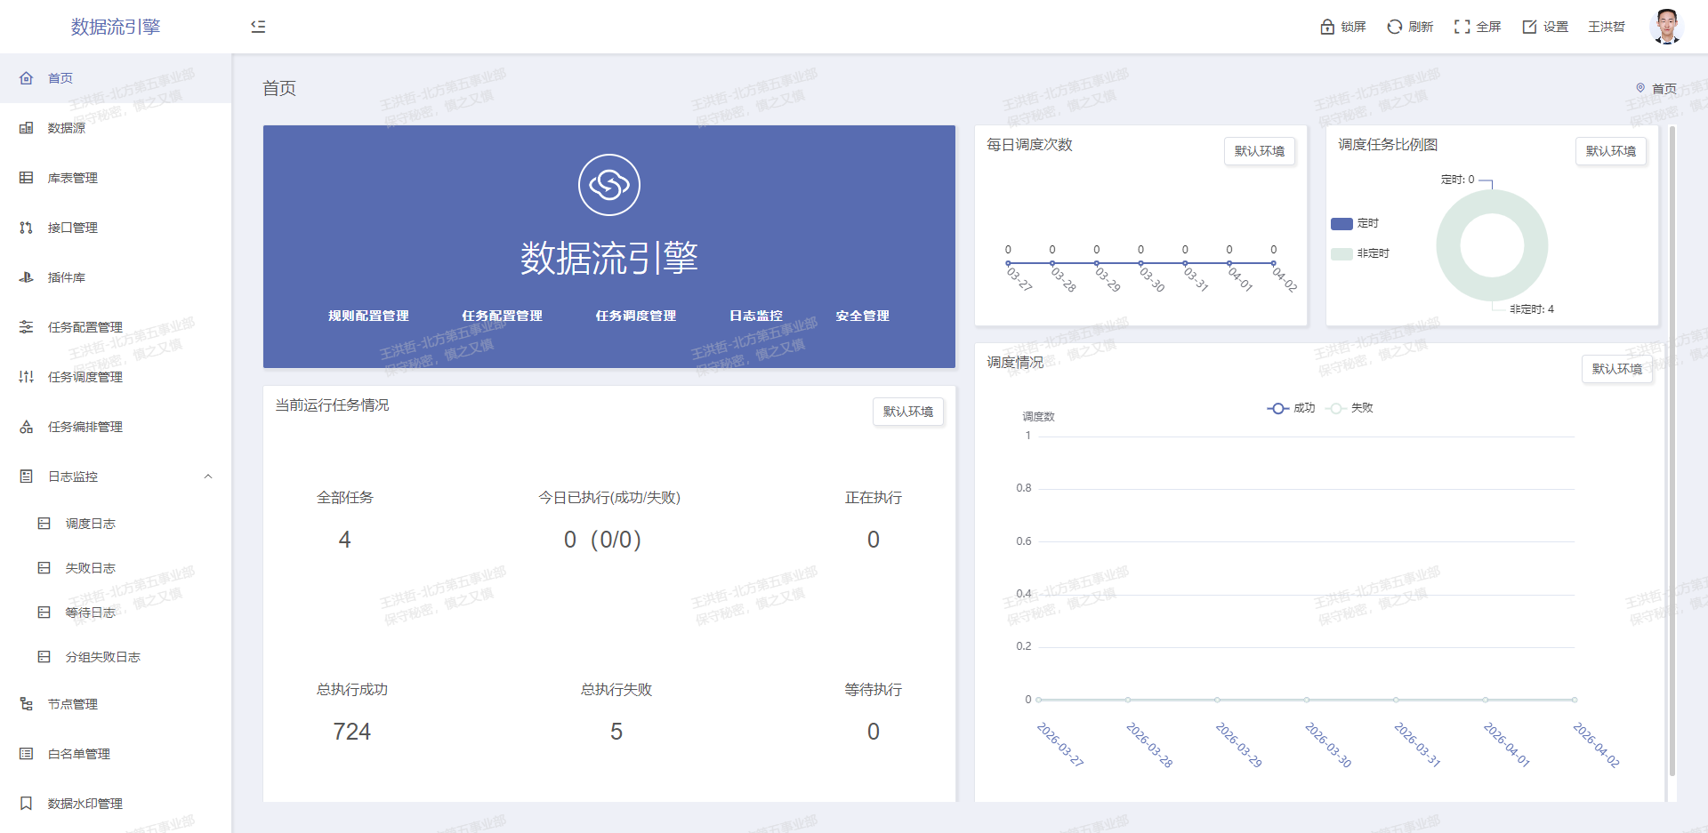This screenshot has height=833, width=1708.
Task: Click the 规则配置管理 link on banner
Action: click(x=368, y=316)
